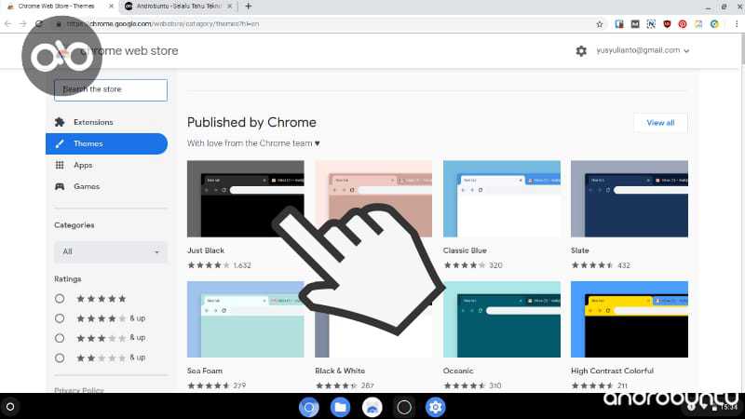Click the 1,632 rating count for Just Black

click(x=242, y=265)
